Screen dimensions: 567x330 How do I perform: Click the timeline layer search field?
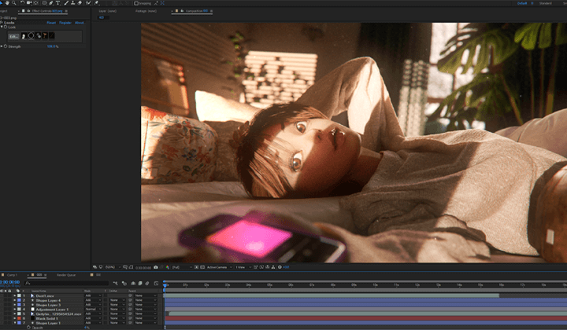coord(66,284)
